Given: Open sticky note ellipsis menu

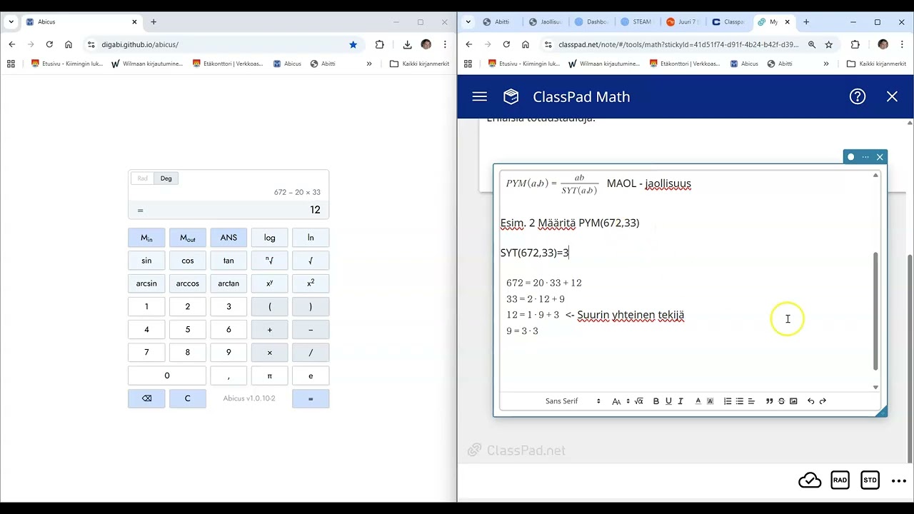Looking at the screenshot, I should coord(865,157).
